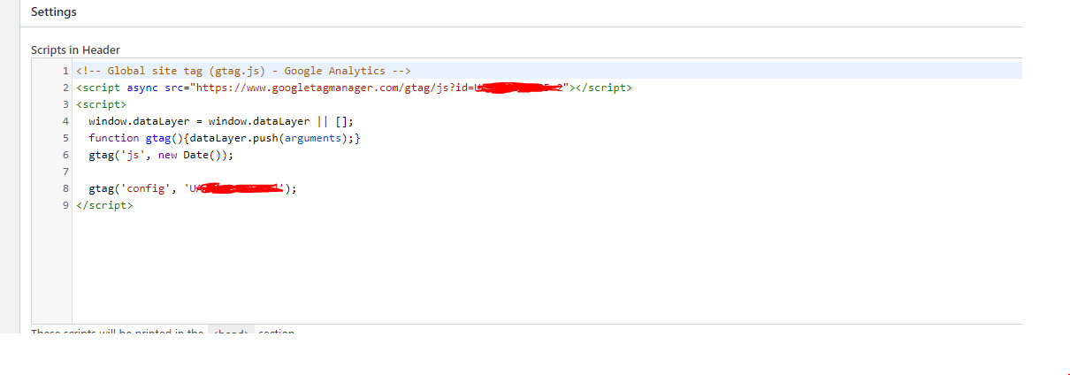
Task: Click the gtag('config' line
Action: [193, 188]
